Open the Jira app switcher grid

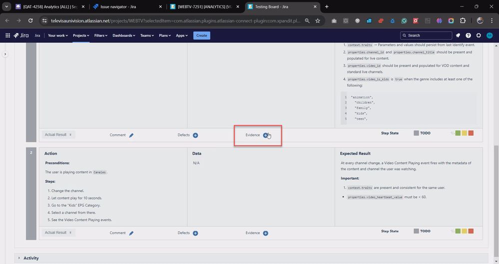pos(7,35)
